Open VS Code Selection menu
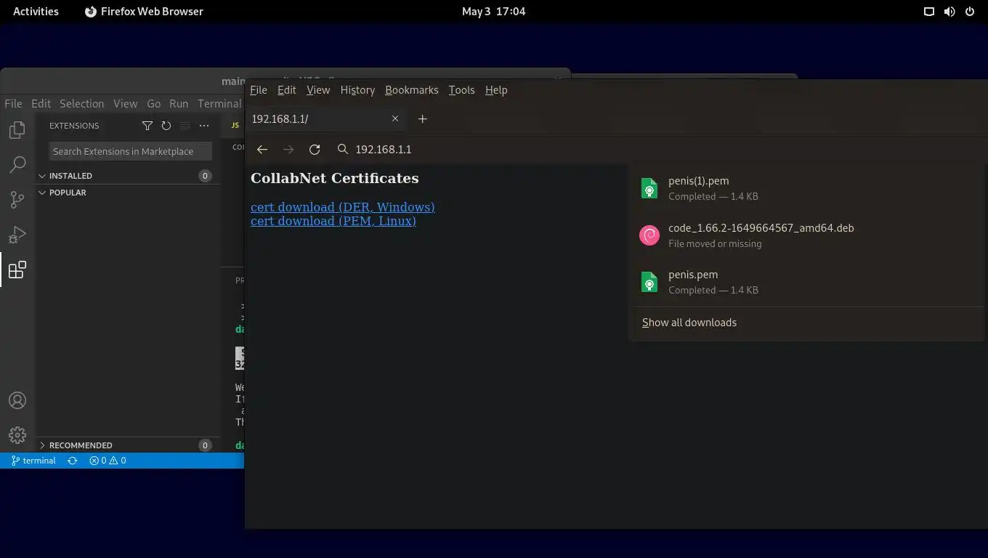988x558 pixels. click(81, 104)
